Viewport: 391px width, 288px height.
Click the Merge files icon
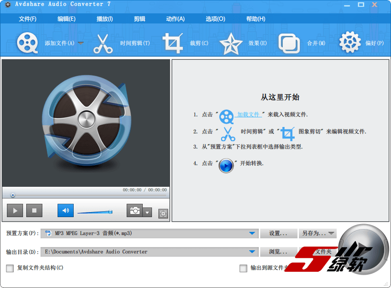(289, 43)
